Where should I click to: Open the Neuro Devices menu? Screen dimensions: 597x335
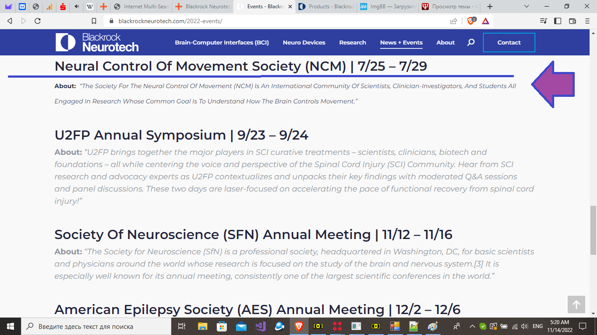[304, 42]
